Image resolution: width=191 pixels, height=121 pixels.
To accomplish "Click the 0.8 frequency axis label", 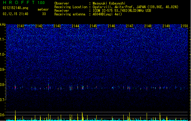I will 2,85.
